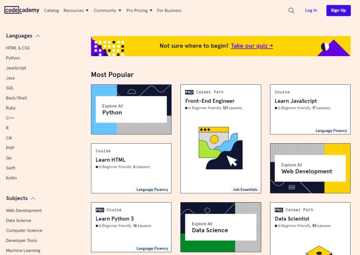Follow the Take our quiz link
Screen dimensions: 360x255
click(x=252, y=46)
